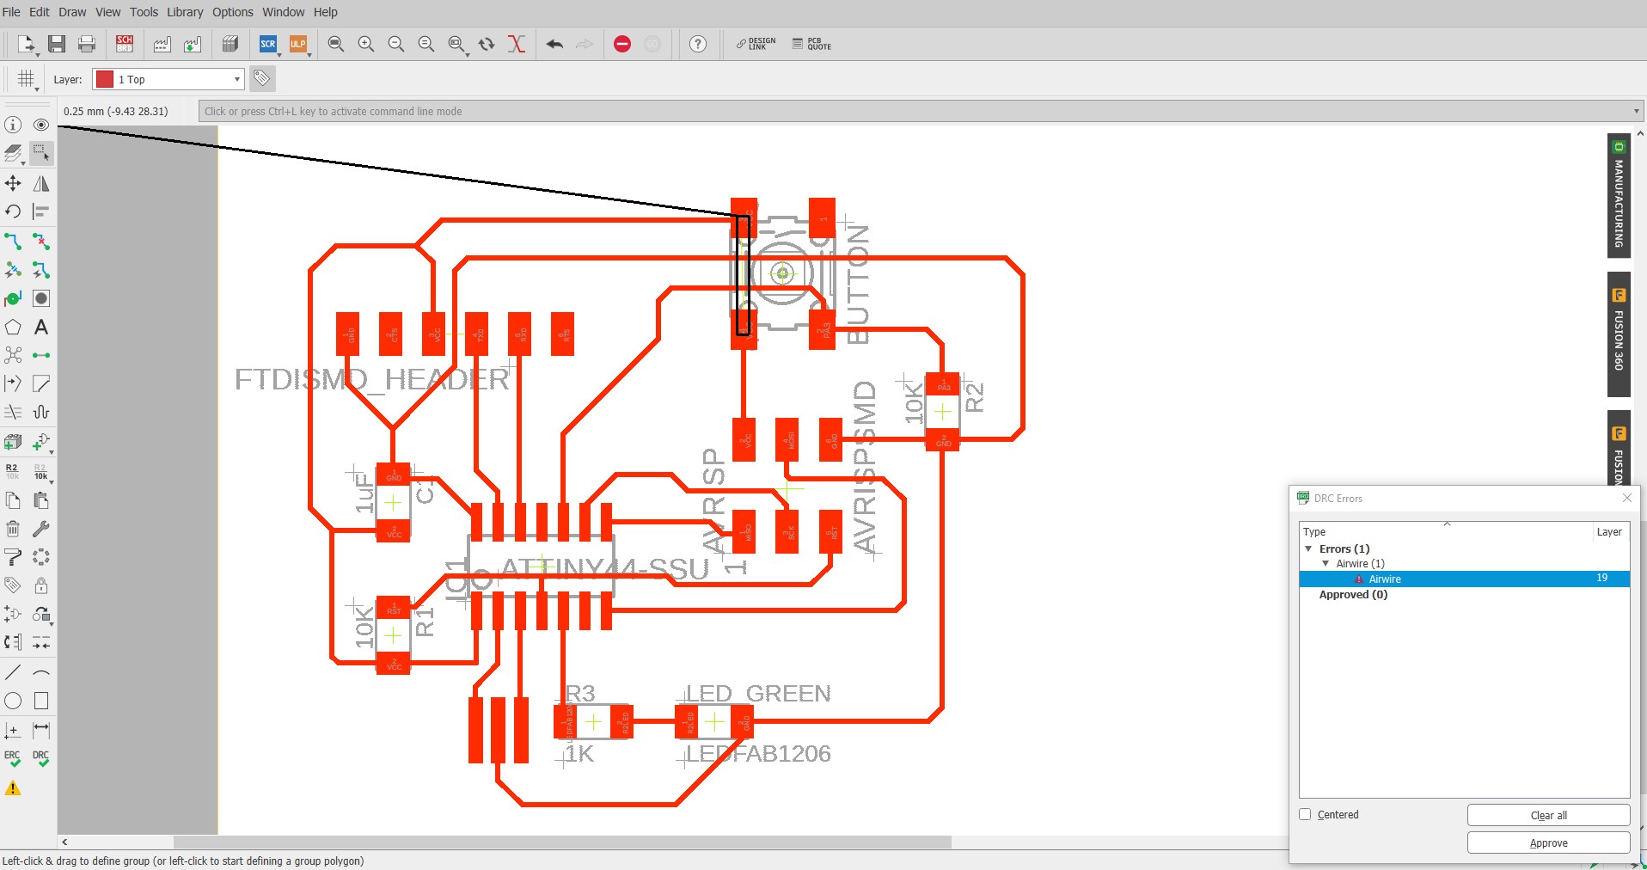
Task: Toggle the Centered checkbox in DRC Errors
Action: click(1305, 814)
